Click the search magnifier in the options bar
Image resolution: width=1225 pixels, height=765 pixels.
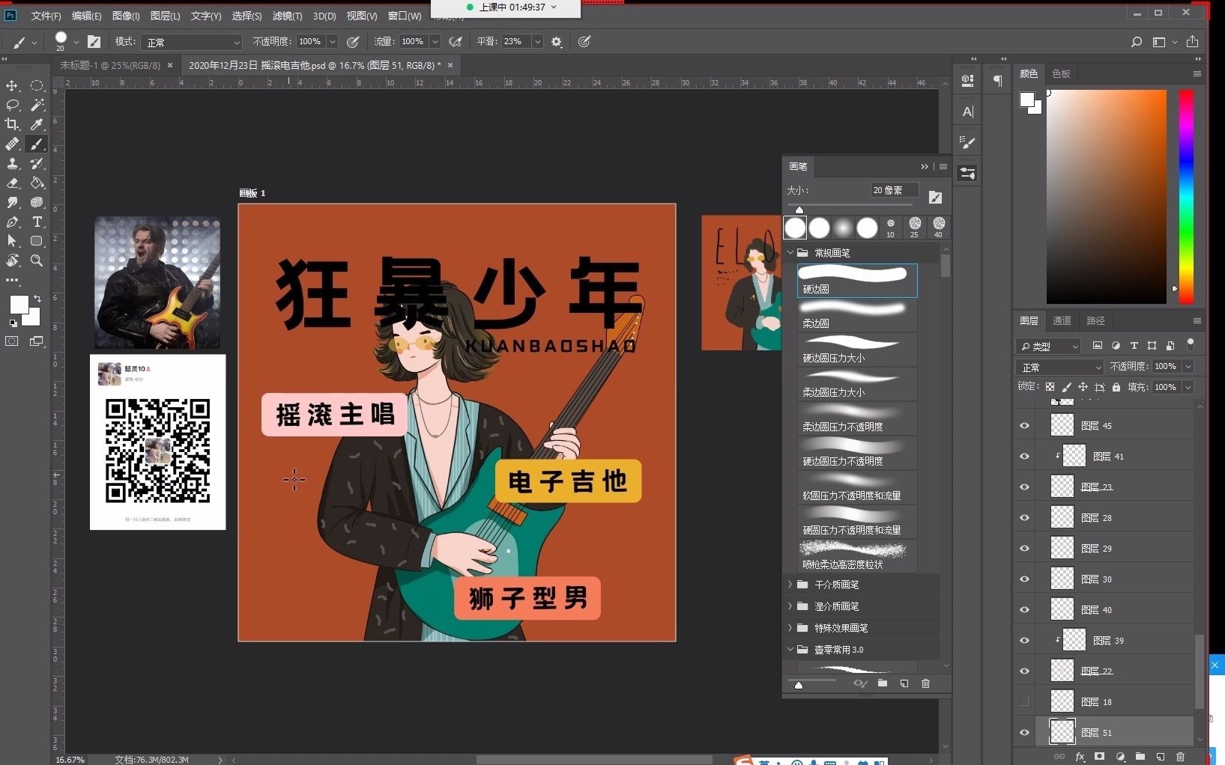tap(1137, 42)
